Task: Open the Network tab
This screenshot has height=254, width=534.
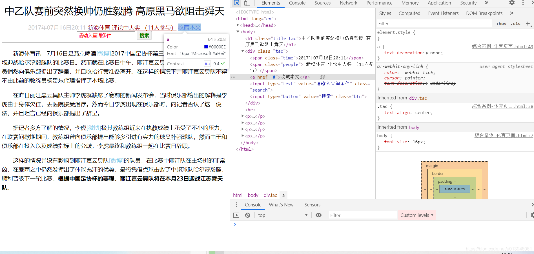Action: pos(348,3)
